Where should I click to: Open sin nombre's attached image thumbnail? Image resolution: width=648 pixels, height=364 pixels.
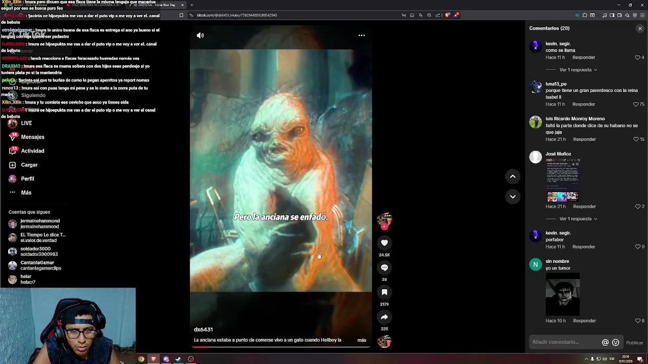562,294
